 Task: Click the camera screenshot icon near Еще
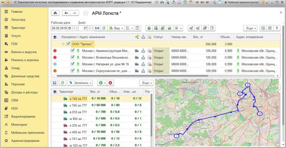pyautogui.click(x=263, y=28)
